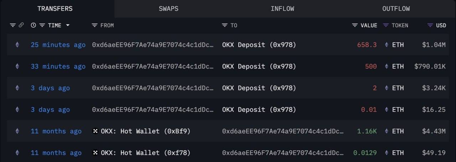The height and width of the screenshot is (162, 456).
Task: Open the '33 minutes ago' transaction link
Action: click(x=58, y=66)
